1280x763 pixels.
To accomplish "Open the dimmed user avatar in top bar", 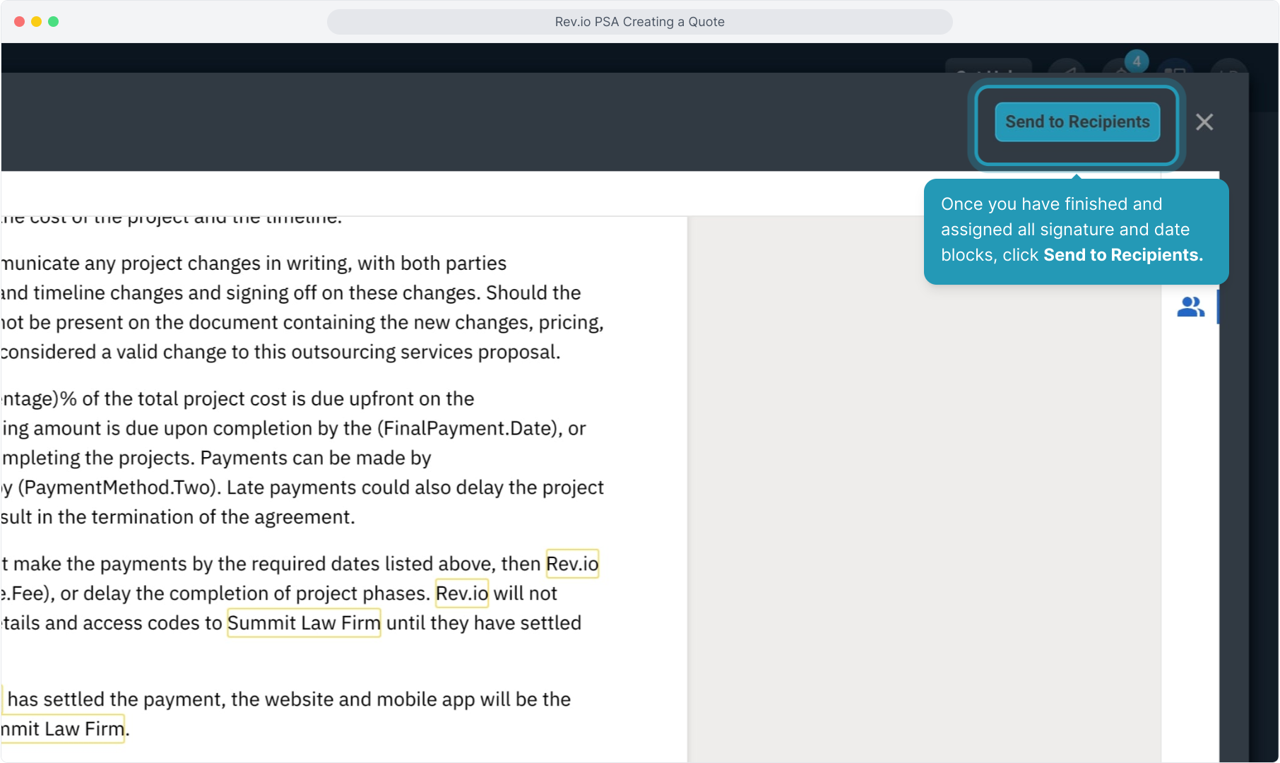I will pyautogui.click(x=1229, y=69).
